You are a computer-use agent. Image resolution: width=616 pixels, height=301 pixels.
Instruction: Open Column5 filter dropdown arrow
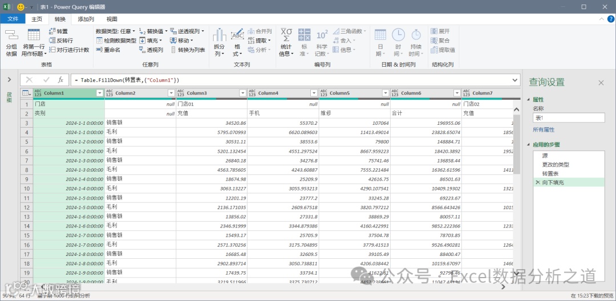(x=386, y=93)
